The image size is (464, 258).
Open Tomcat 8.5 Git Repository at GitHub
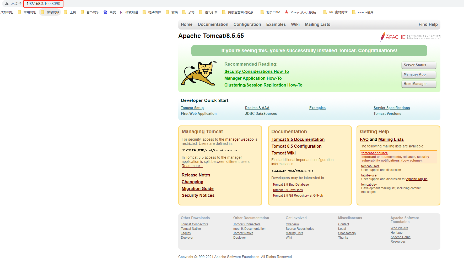pyautogui.click(x=298, y=196)
